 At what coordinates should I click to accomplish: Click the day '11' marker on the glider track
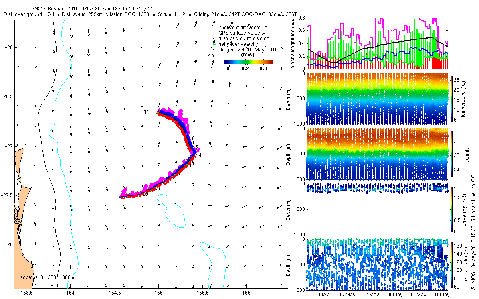(146, 112)
